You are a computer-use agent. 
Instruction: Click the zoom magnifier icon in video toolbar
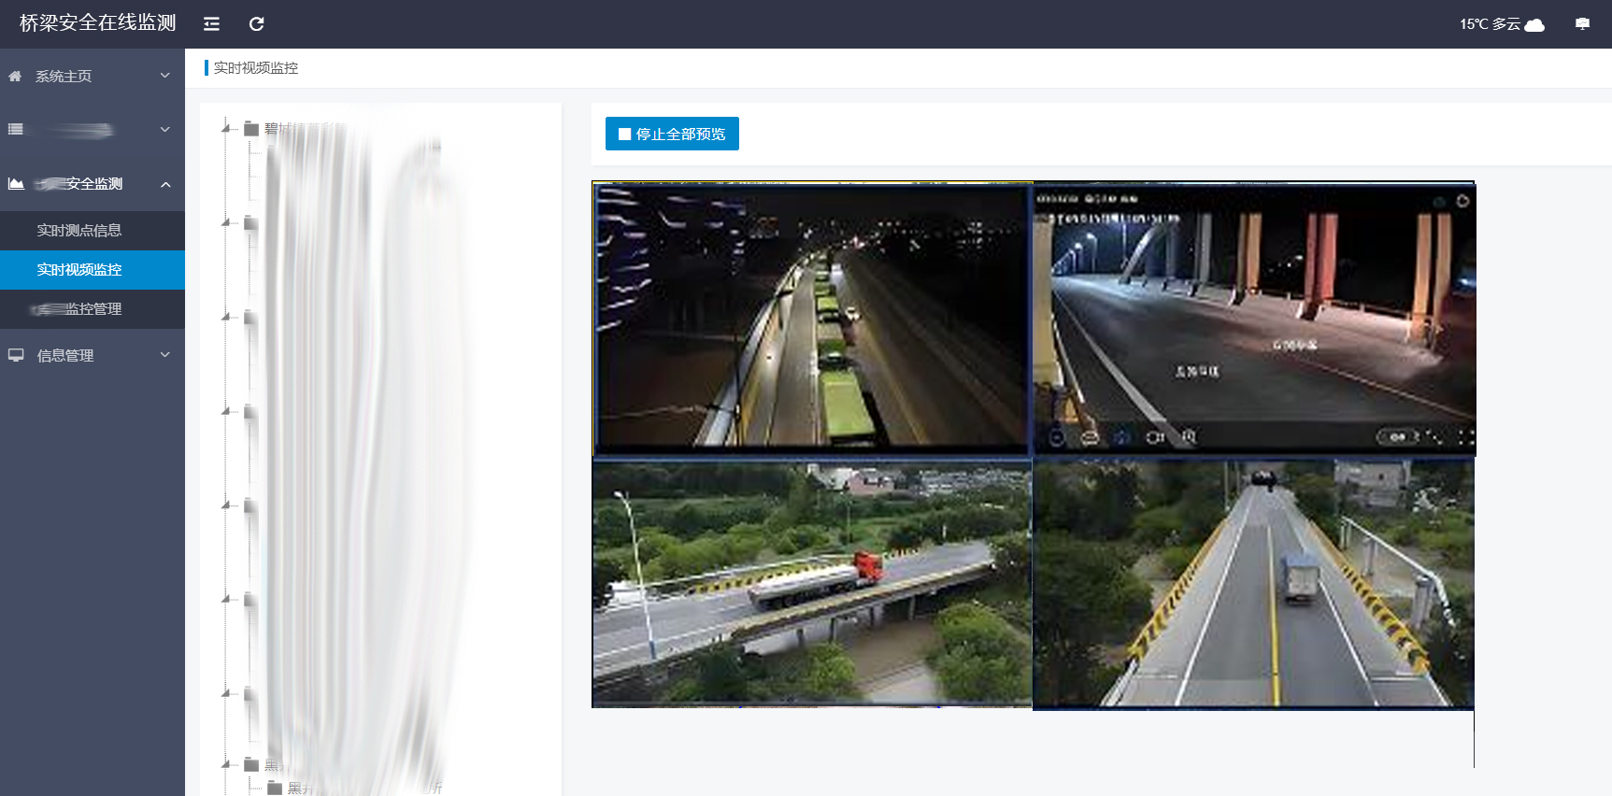coord(1189,437)
